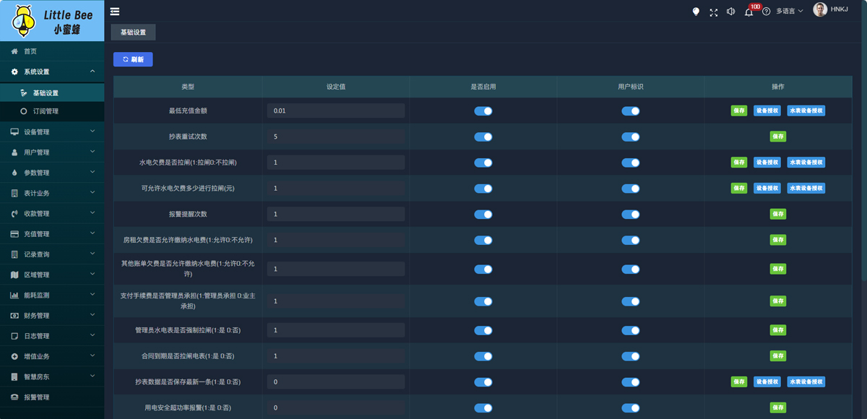
Task: Click the HNKJ user avatar
Action: 820,9
